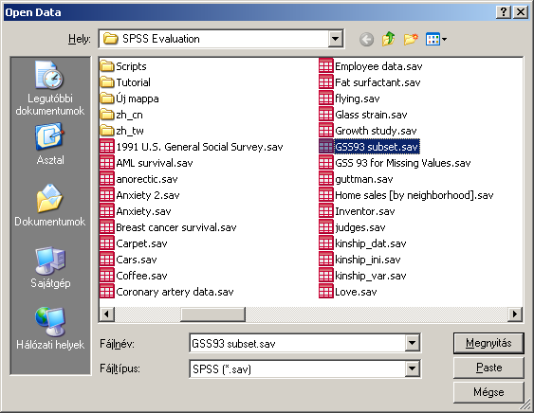Open the Hálózati helyek shortcut
Image resolution: width=534 pixels, height=413 pixels.
point(50,329)
